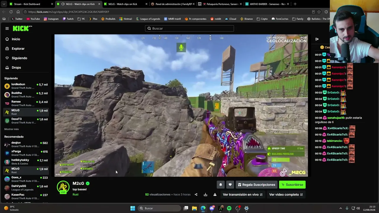
Task: Click the address bar URL
Action: (69, 12)
